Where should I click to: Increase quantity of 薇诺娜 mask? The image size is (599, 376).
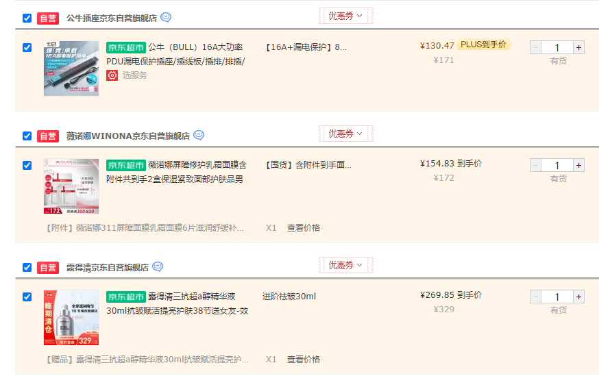coord(578,165)
